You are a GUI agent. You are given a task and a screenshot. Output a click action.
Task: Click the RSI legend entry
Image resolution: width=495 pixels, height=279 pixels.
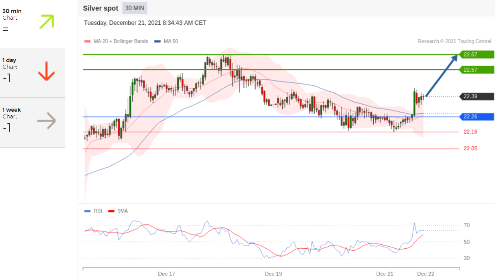[x=93, y=211]
